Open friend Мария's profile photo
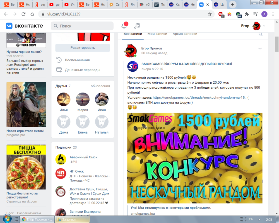This screenshot has width=279, height=223. click(x=83, y=99)
